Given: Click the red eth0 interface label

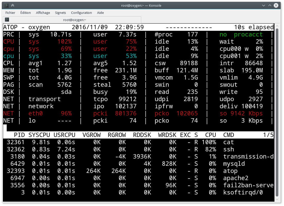Looking at the screenshot, I should click(36, 113).
